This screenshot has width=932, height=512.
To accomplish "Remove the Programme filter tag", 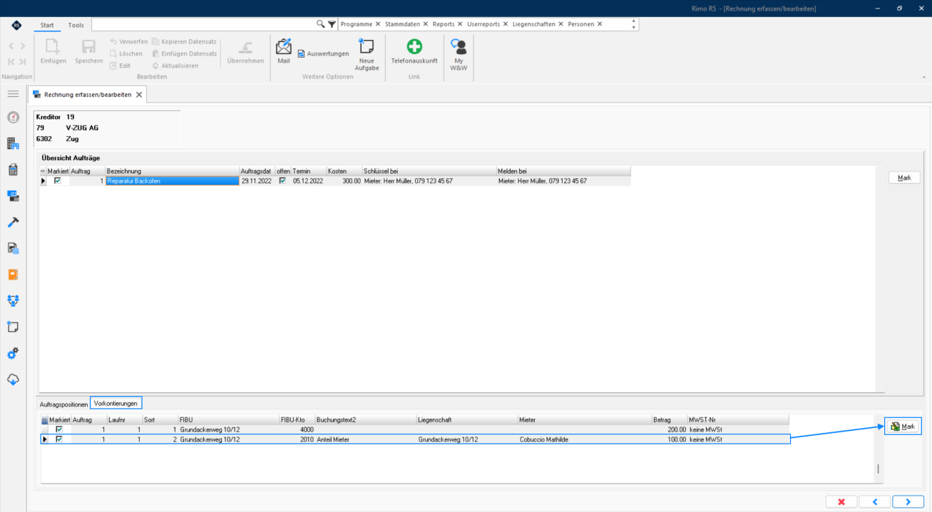I will tap(378, 24).
